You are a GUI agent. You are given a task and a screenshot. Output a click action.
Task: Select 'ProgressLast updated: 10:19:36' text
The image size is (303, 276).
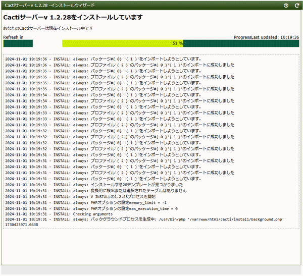coord(266,37)
